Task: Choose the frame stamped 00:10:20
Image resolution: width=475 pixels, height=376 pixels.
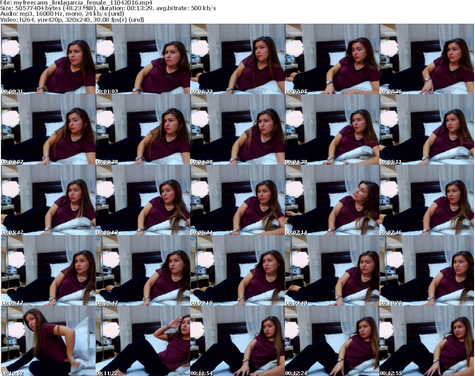Action: click(x=427, y=270)
